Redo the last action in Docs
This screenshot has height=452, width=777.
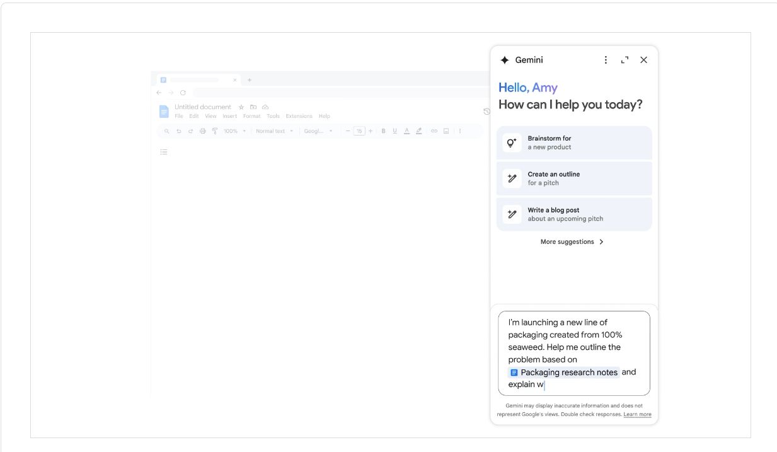coord(190,131)
